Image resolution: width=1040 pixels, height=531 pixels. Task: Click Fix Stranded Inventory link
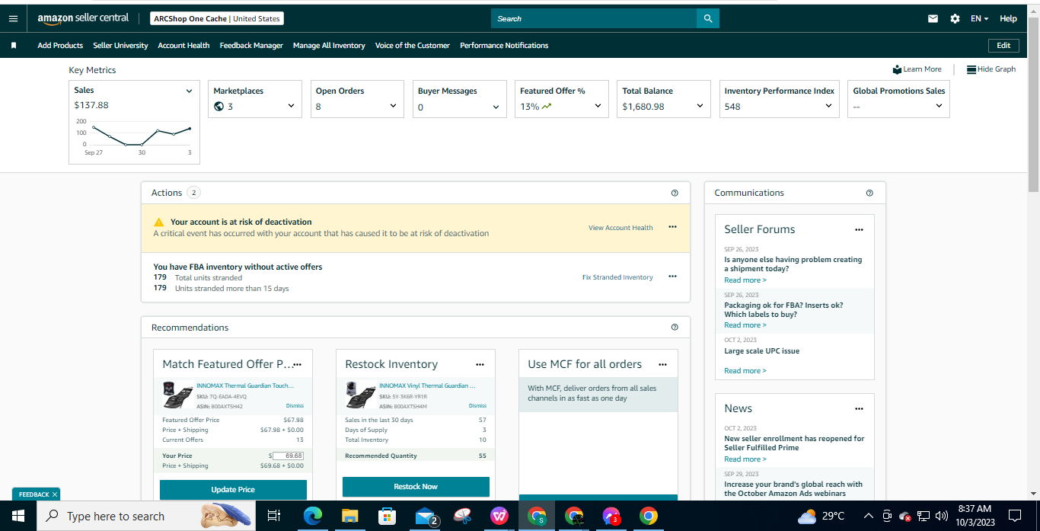pos(617,277)
